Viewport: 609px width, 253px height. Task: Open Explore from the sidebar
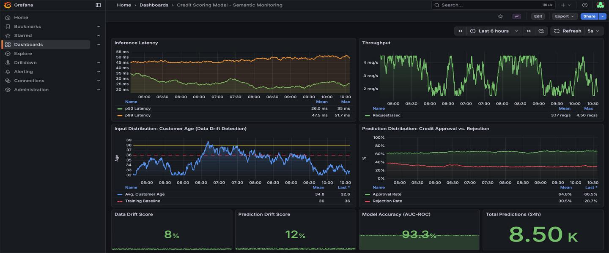click(x=23, y=54)
